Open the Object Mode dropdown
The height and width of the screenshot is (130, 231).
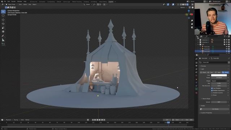(x=12, y=4)
